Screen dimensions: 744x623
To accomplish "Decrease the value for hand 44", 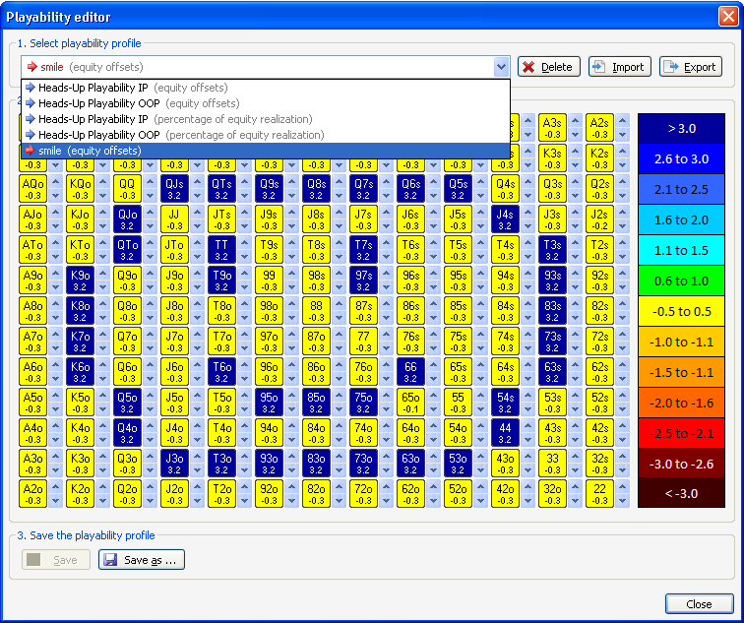I will (x=527, y=439).
